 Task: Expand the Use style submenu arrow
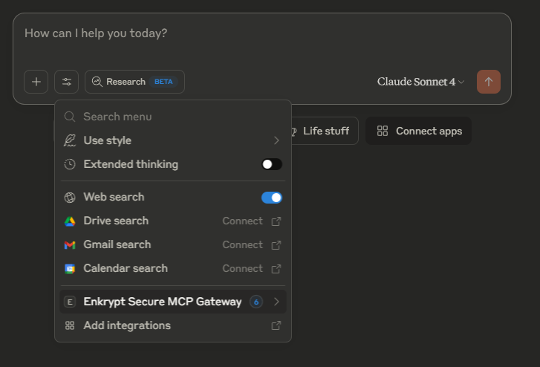pyautogui.click(x=276, y=140)
